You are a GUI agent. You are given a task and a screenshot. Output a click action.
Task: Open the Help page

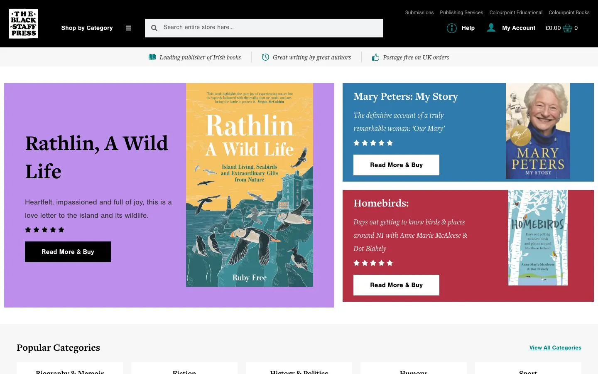468,28
